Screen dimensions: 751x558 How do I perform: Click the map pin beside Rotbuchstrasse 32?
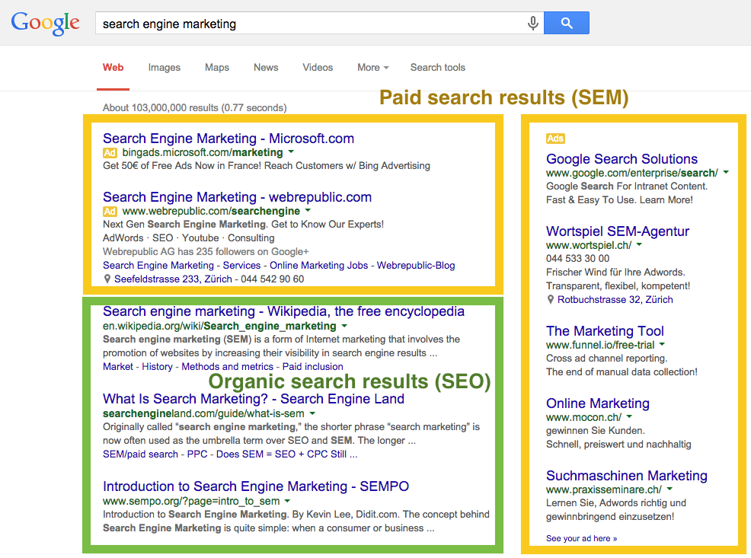(x=551, y=300)
